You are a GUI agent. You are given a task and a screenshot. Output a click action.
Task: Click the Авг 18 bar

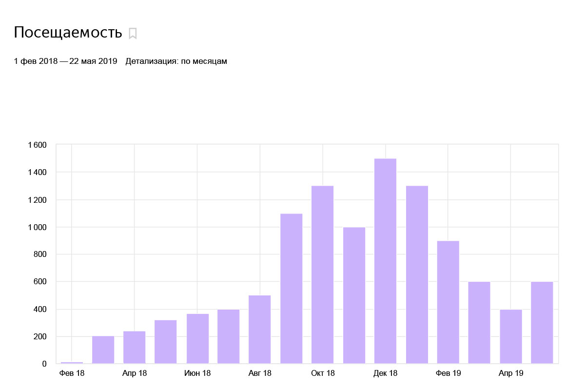[x=260, y=329]
